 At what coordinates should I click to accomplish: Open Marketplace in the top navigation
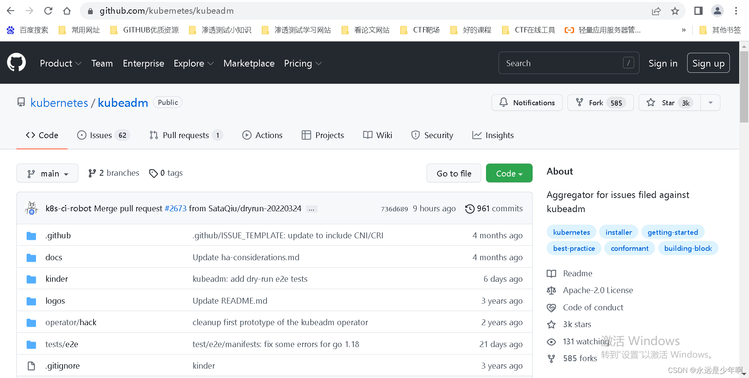click(x=249, y=63)
